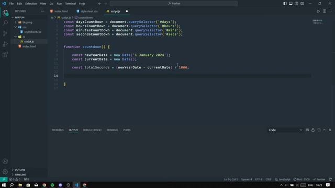
Task: Click the VS Code taskbar icon
Action: coord(76,185)
